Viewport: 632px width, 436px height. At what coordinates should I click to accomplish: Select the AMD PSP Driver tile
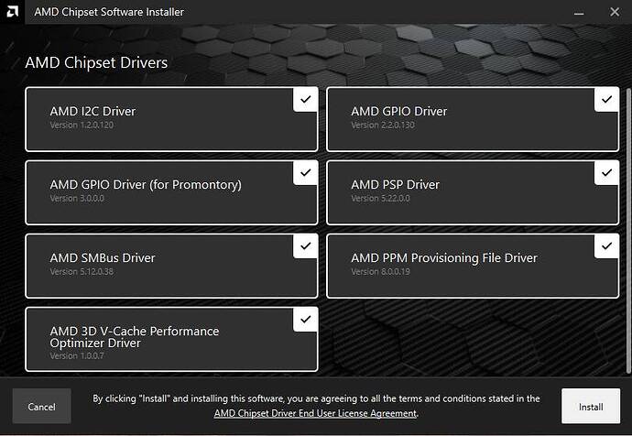point(473,192)
